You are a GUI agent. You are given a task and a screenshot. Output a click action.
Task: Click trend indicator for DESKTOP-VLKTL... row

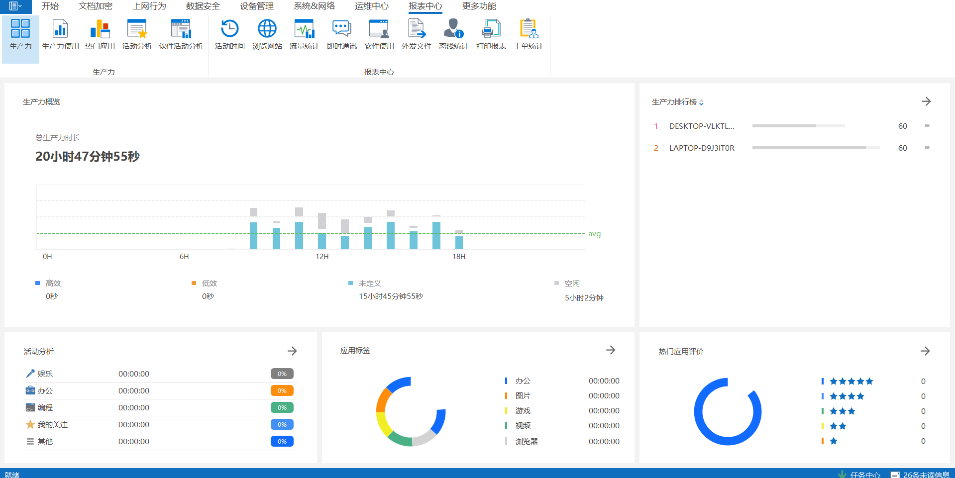(x=927, y=126)
